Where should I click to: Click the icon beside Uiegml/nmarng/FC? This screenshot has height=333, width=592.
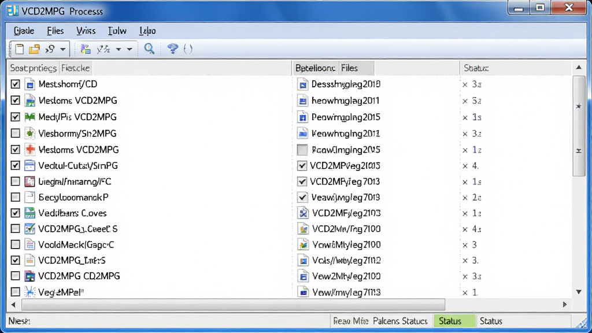pyautogui.click(x=30, y=182)
